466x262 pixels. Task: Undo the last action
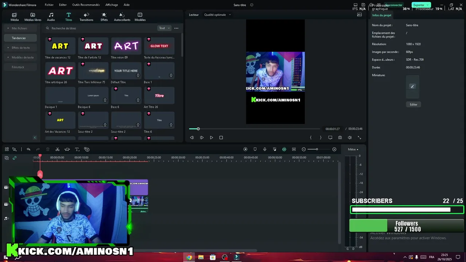[x=28, y=149]
